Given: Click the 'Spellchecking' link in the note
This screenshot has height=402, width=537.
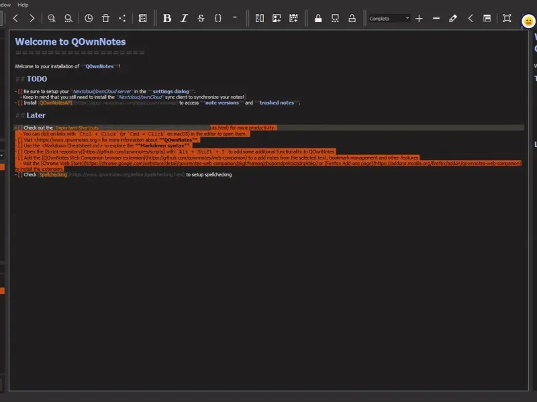Looking at the screenshot, I should [x=52, y=174].
